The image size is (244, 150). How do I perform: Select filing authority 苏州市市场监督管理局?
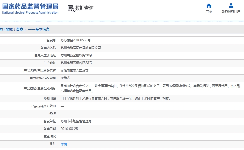(76, 121)
